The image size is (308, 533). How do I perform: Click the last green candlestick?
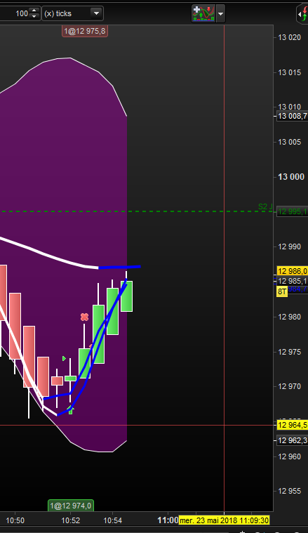(x=127, y=296)
